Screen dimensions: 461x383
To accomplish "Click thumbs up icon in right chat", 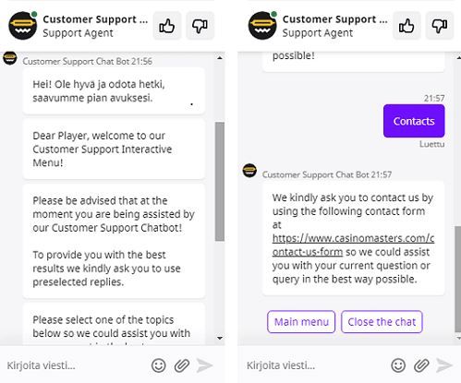I will [406, 26].
